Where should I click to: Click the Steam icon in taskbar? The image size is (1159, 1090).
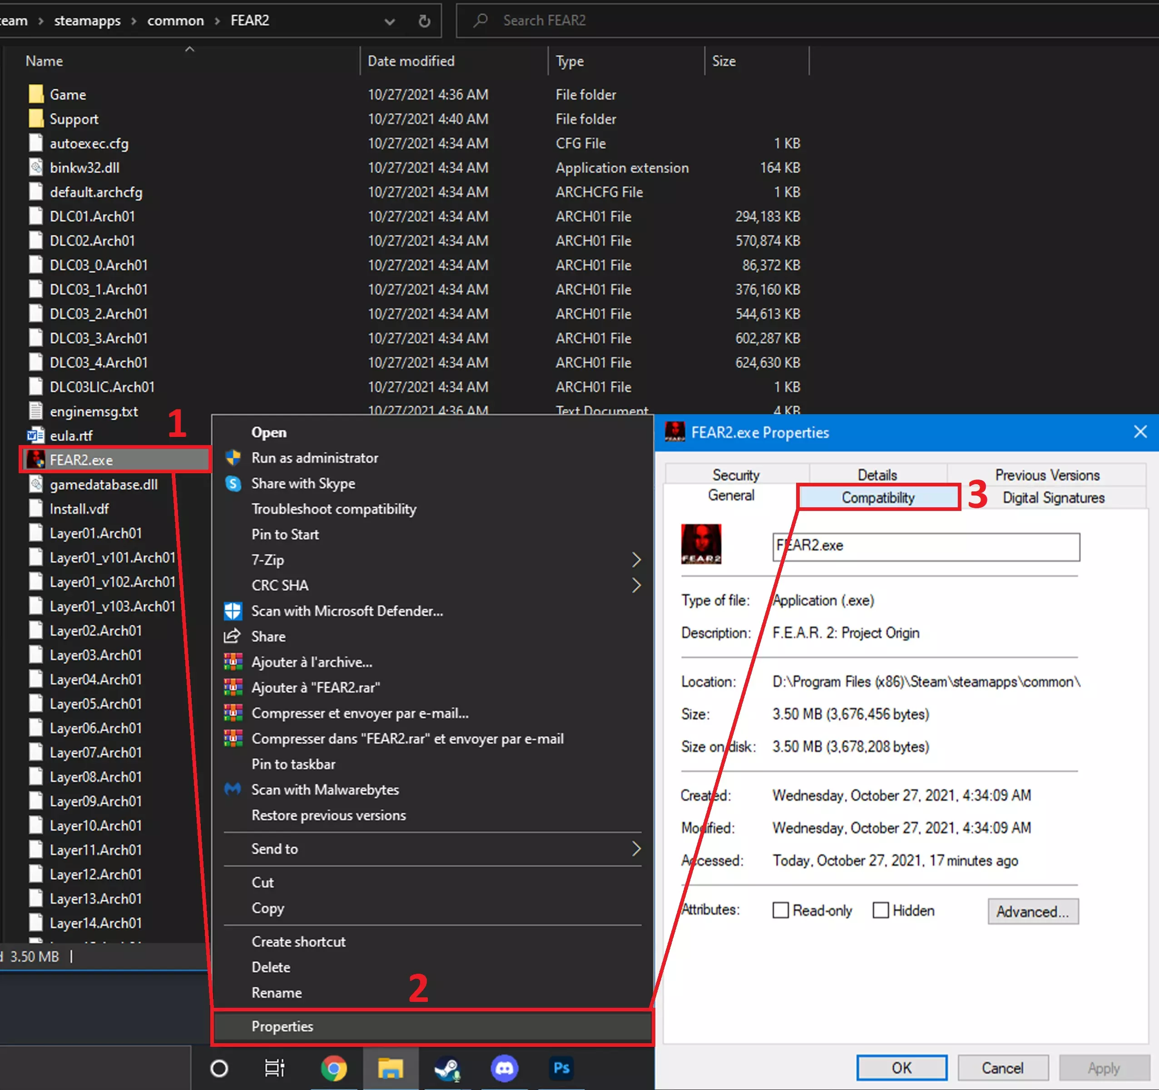click(447, 1069)
